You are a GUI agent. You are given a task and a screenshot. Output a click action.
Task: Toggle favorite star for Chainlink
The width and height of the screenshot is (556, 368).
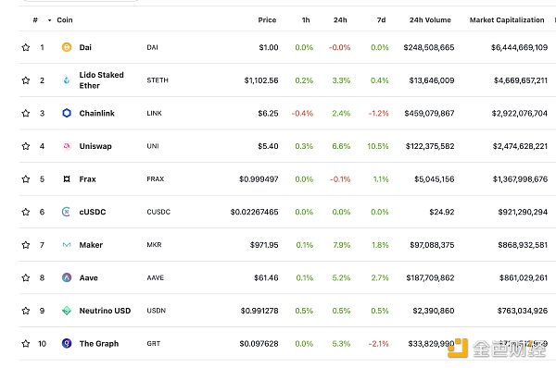[x=26, y=113]
